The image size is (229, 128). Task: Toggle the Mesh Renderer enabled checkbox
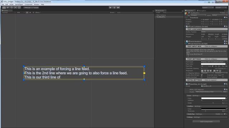pyautogui.click(x=189, y=42)
